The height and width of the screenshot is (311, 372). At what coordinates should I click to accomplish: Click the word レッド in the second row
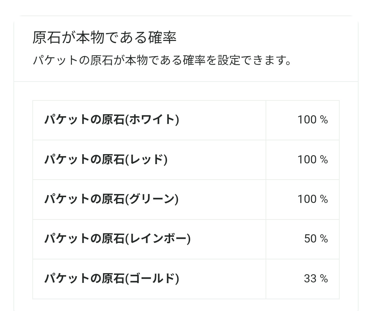point(146,160)
